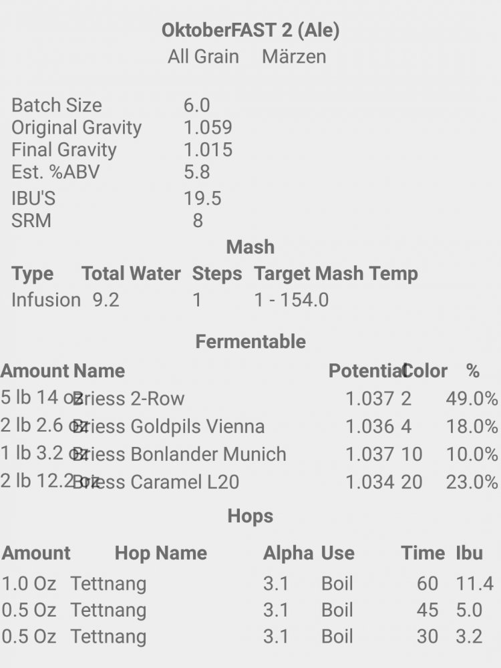This screenshot has height=668, width=501.
Task: Click the Original Gravity value 1.059
Action: [x=208, y=128]
